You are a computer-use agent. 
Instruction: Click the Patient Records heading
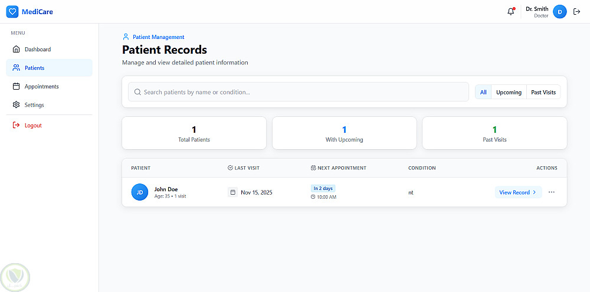(x=165, y=50)
